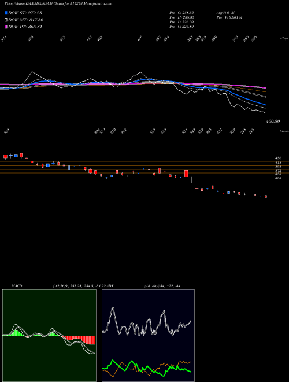Image resolution: width=289 pixels, height=382 pixels.
Task: Click the 333 level label
Action: (278, 178)
